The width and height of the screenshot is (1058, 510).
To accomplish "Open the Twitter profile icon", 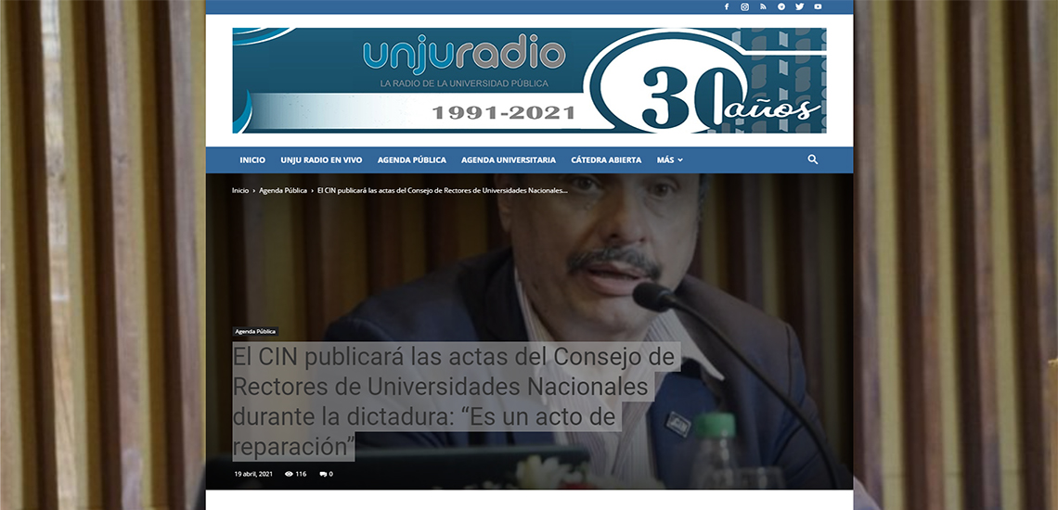I will pos(799,6).
